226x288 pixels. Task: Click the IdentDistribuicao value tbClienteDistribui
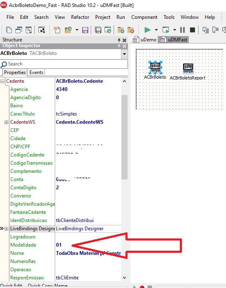click(x=75, y=220)
